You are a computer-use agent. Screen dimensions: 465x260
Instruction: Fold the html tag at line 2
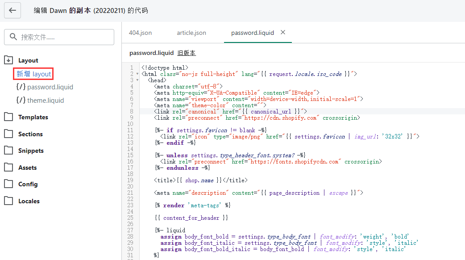coord(137,74)
